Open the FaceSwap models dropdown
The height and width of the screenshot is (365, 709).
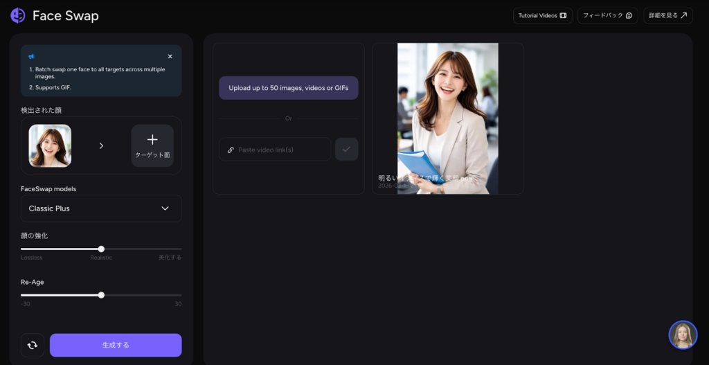[x=101, y=208]
